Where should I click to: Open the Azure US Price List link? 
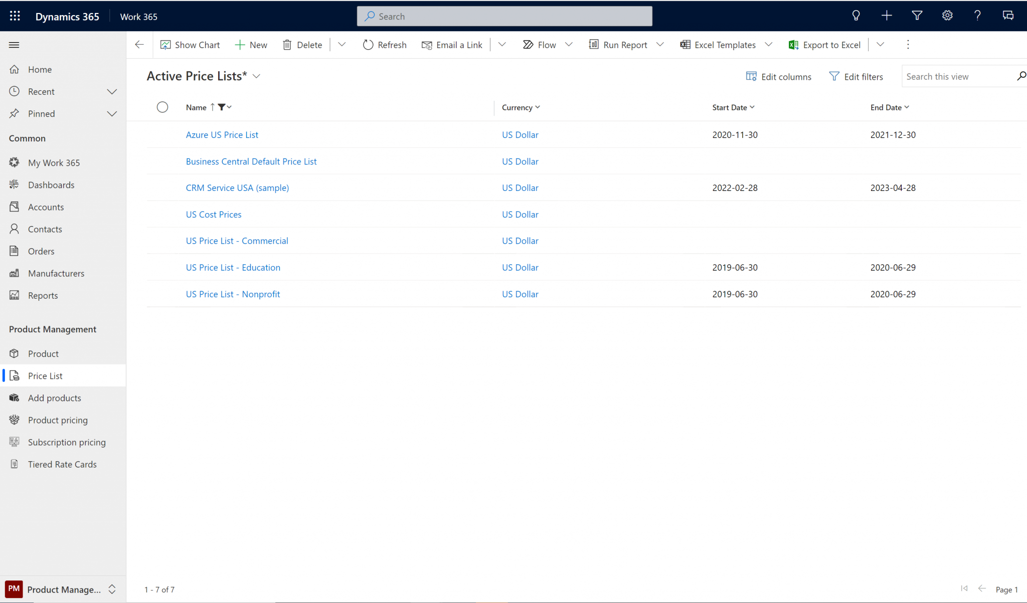(x=222, y=135)
